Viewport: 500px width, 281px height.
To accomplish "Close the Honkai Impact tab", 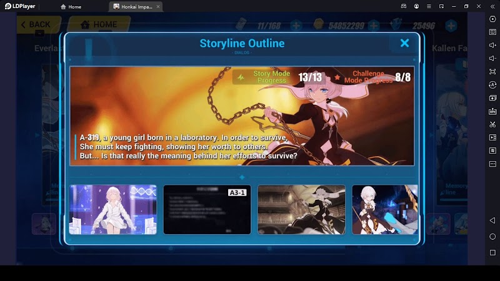I will [x=158, y=7].
